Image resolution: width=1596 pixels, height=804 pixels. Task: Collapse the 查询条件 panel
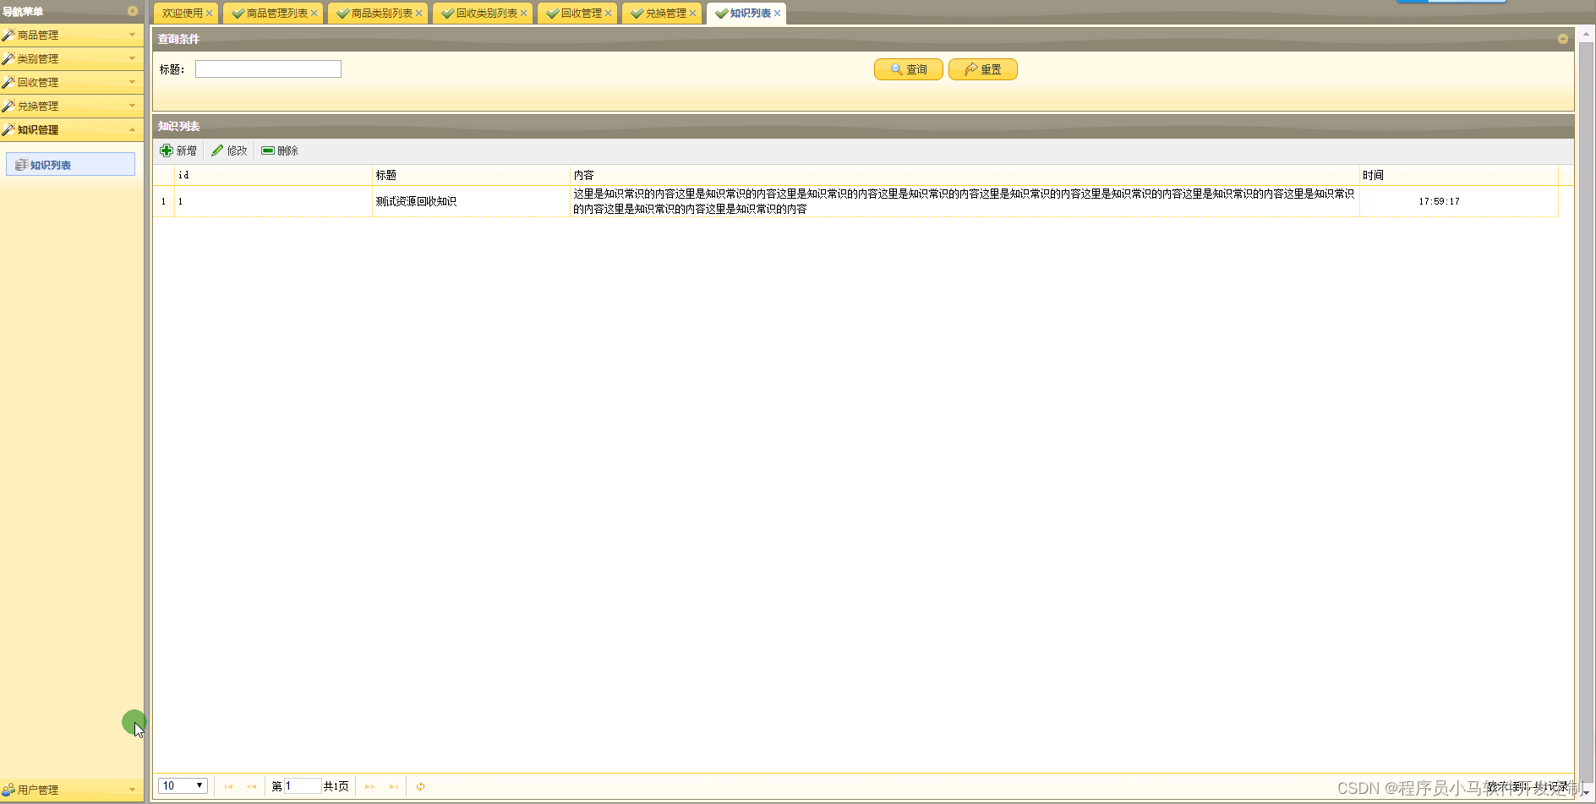pyautogui.click(x=1563, y=39)
